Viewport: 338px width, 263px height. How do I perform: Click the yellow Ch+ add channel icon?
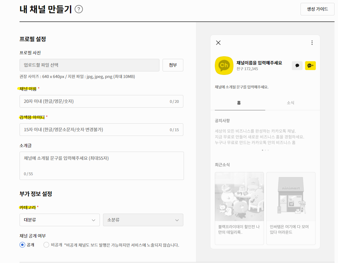310,65
